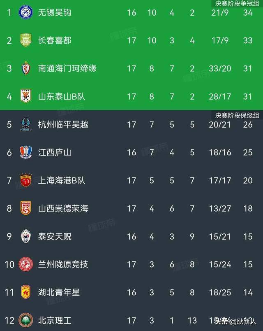Tap the 上海海港B队 red crest
Viewport: 263px width, 331px height.
26,180
